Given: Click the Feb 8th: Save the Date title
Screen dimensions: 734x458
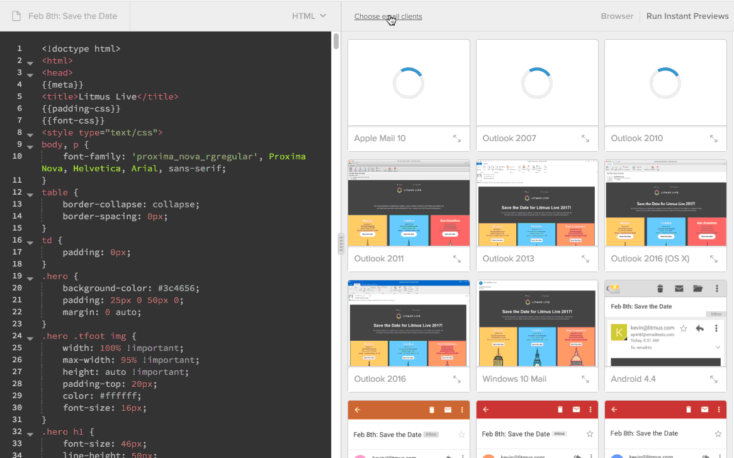Looking at the screenshot, I should pyautogui.click(x=72, y=16).
